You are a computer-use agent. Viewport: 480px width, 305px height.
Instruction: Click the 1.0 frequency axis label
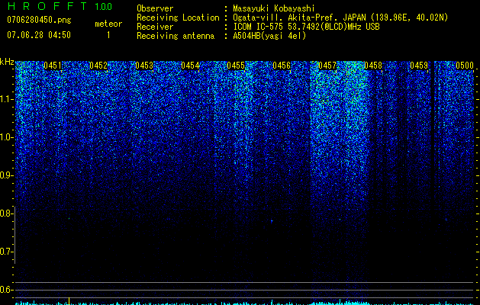coord(6,137)
